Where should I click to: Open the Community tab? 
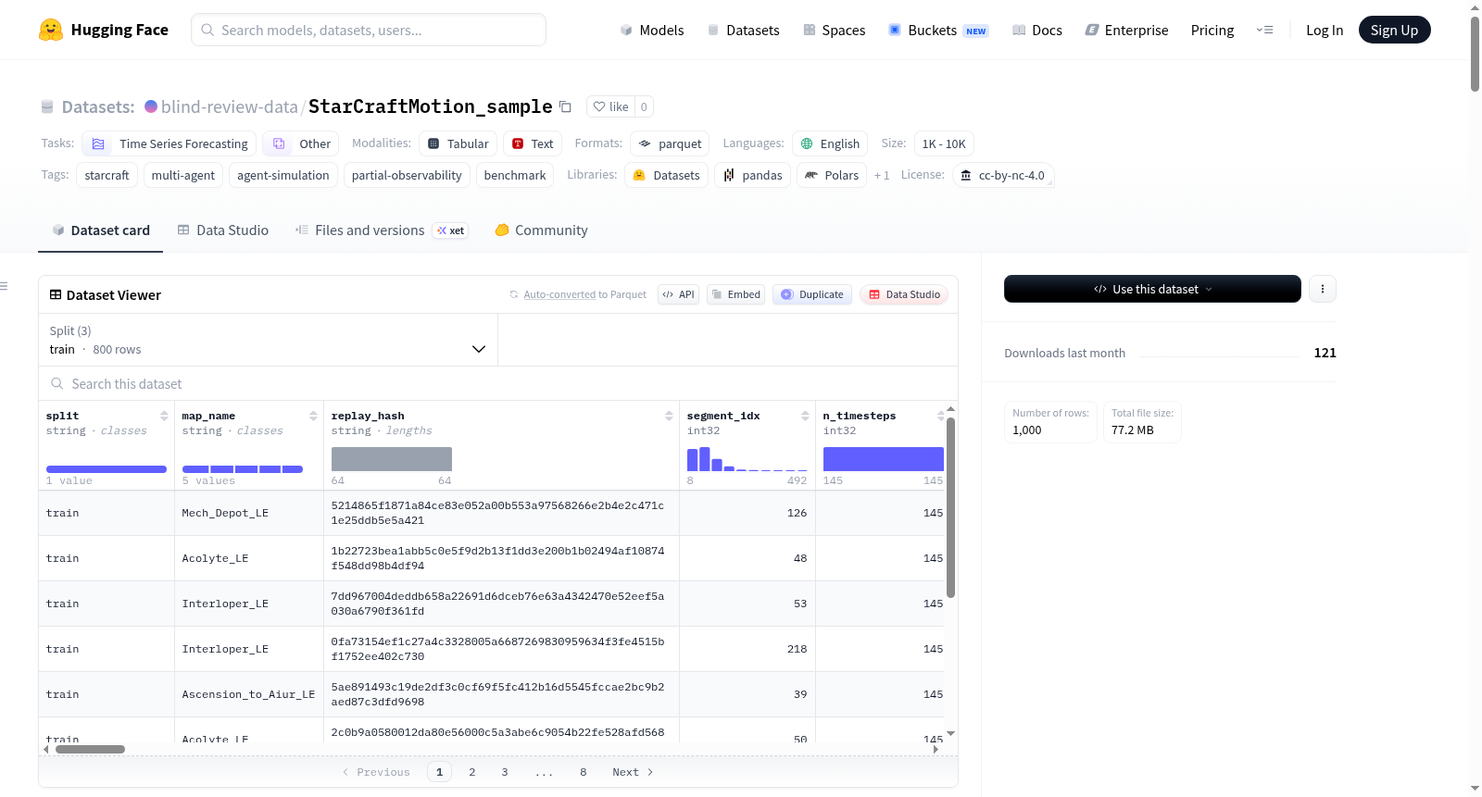point(541,230)
